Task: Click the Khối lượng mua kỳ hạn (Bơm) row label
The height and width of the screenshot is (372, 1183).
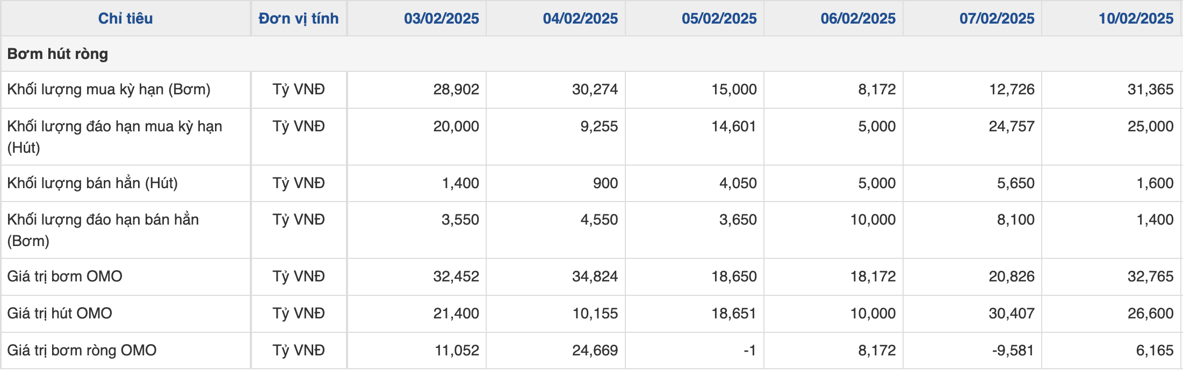Action: (109, 90)
